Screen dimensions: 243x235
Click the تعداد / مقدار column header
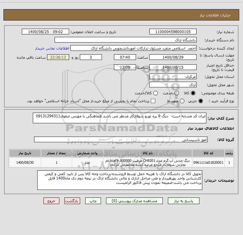56,153
